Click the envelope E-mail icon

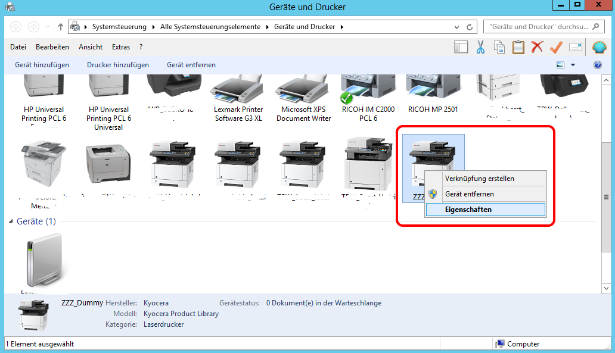point(576,47)
